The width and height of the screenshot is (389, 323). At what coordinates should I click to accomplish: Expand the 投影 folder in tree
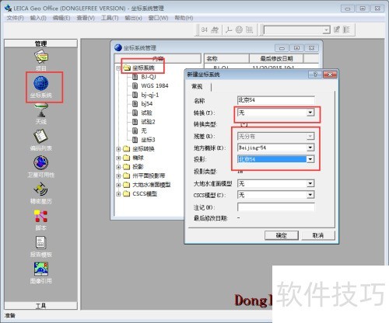[x=118, y=167]
